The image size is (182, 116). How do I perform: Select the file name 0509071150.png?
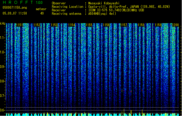coord(15,8)
